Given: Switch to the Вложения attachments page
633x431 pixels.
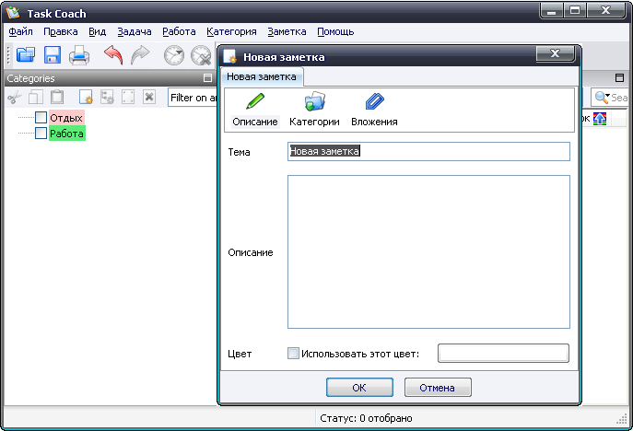Looking at the screenshot, I should tap(374, 108).
